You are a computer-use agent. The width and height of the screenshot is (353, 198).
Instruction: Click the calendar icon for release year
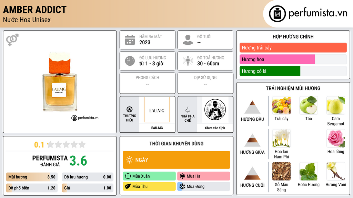click(x=130, y=40)
